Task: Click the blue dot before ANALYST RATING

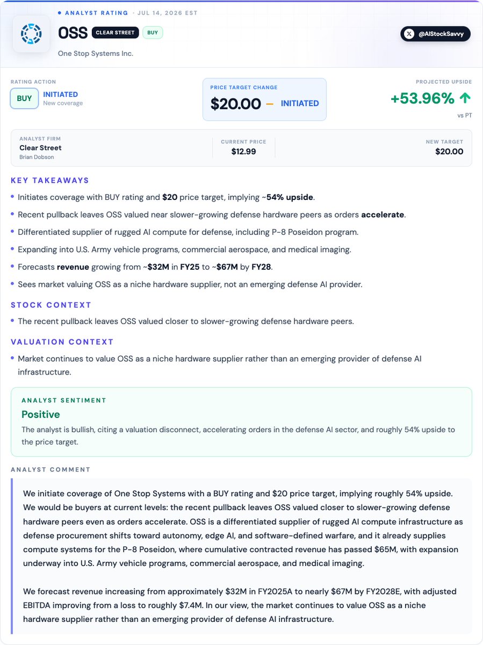Action: click(x=59, y=12)
